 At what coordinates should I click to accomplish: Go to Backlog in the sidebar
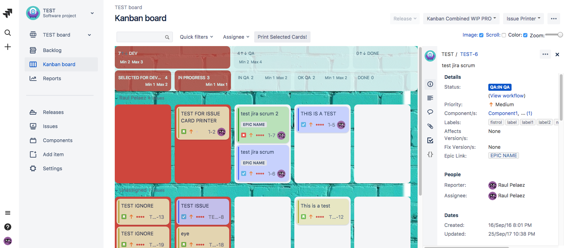pyautogui.click(x=52, y=50)
